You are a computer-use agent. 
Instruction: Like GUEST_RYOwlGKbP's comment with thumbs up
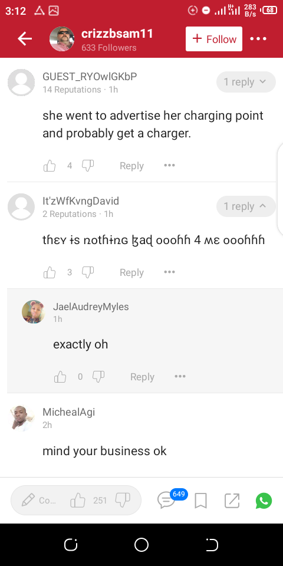50,166
